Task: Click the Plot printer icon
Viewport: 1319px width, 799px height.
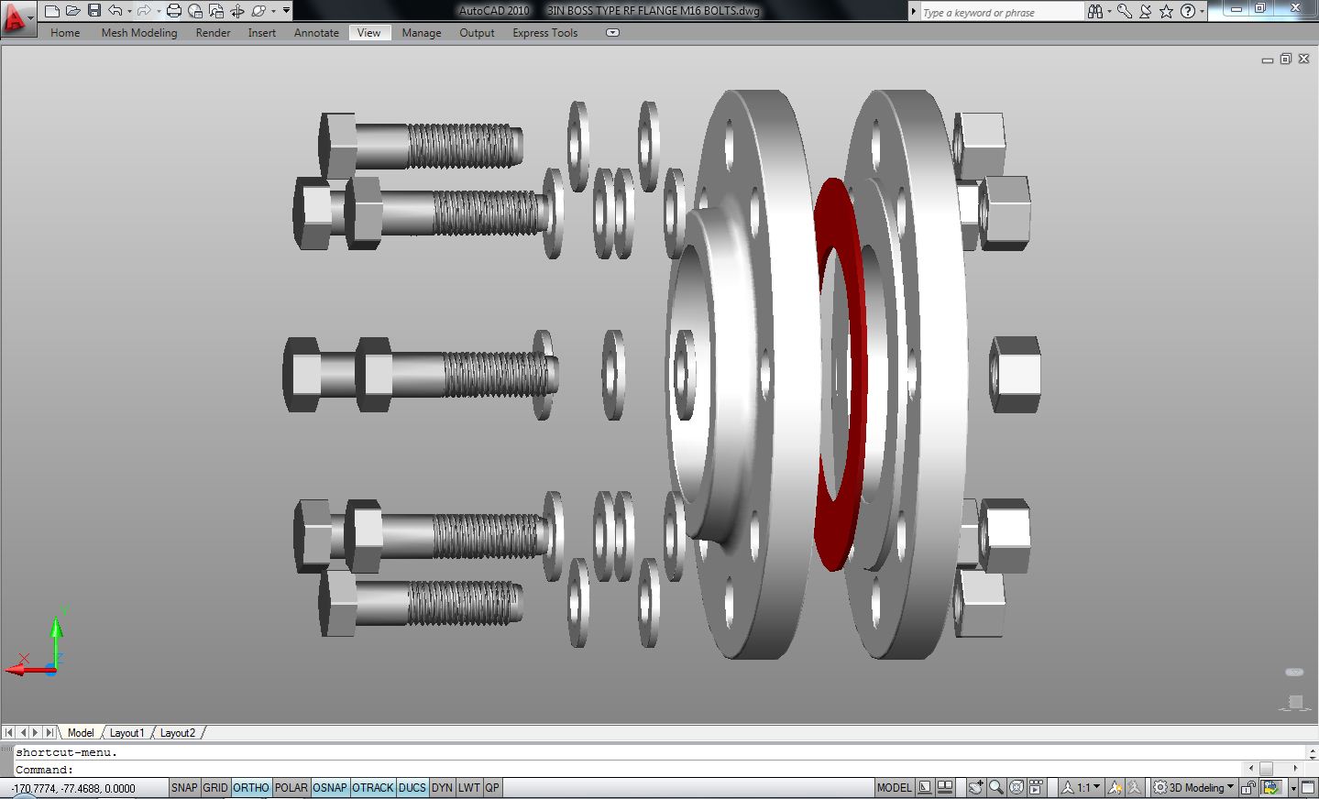Action: 174,11
